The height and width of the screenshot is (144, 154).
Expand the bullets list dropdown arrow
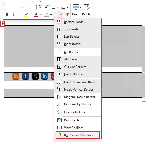[x=57, y=7]
